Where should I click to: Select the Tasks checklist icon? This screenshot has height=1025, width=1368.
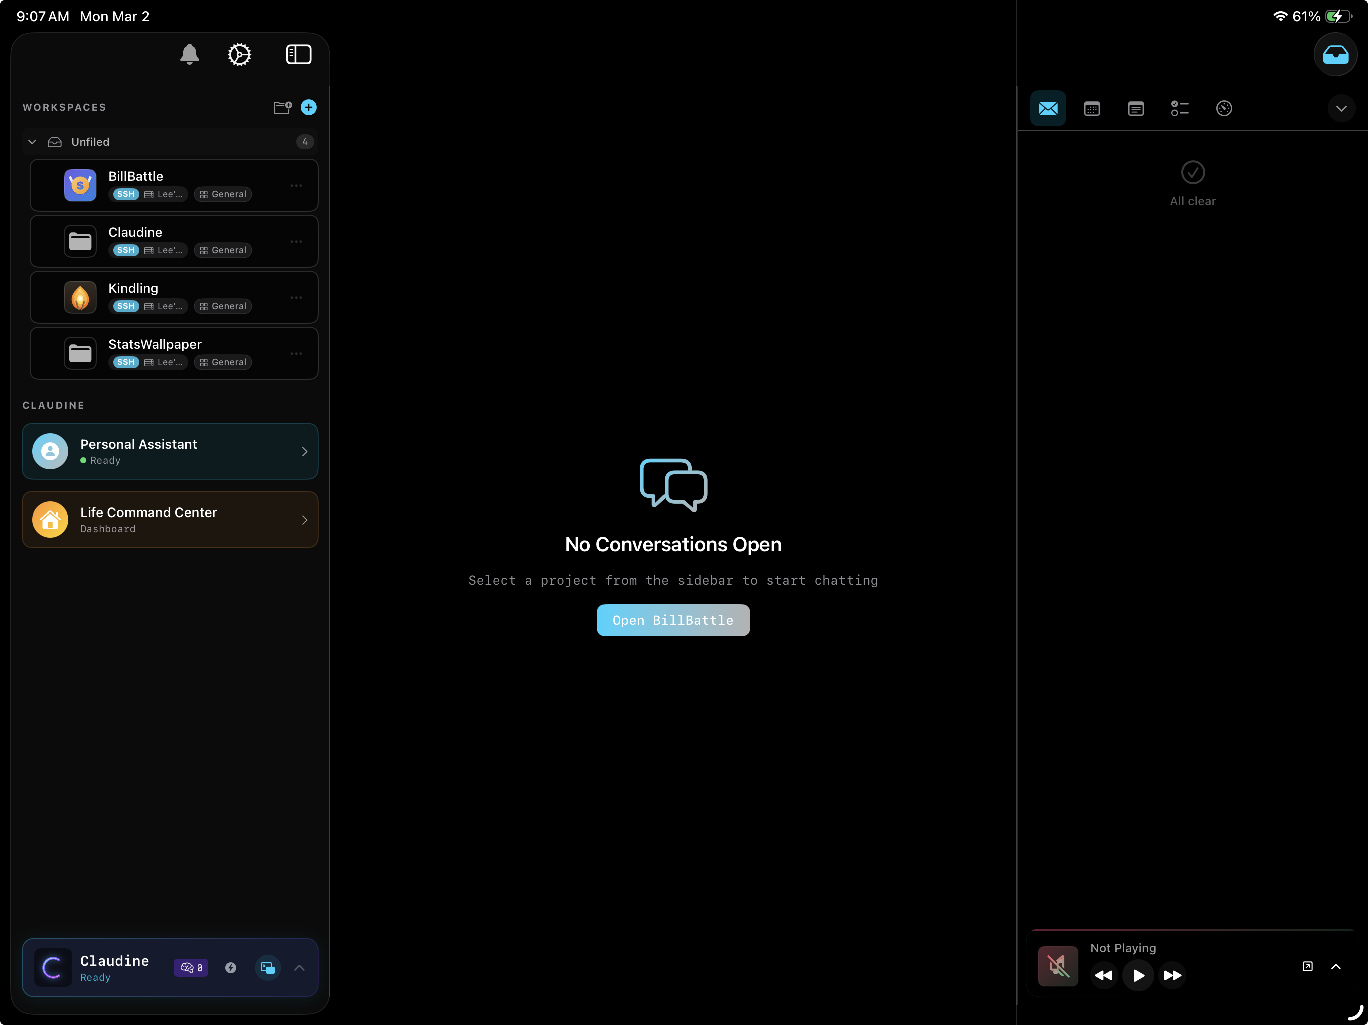(1180, 108)
